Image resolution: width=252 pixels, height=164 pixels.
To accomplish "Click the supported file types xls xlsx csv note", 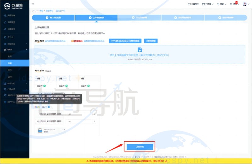I will 140,59.
